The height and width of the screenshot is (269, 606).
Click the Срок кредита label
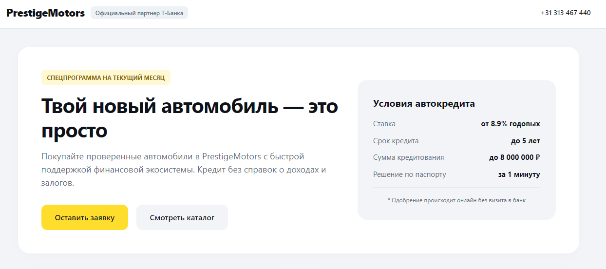(396, 141)
